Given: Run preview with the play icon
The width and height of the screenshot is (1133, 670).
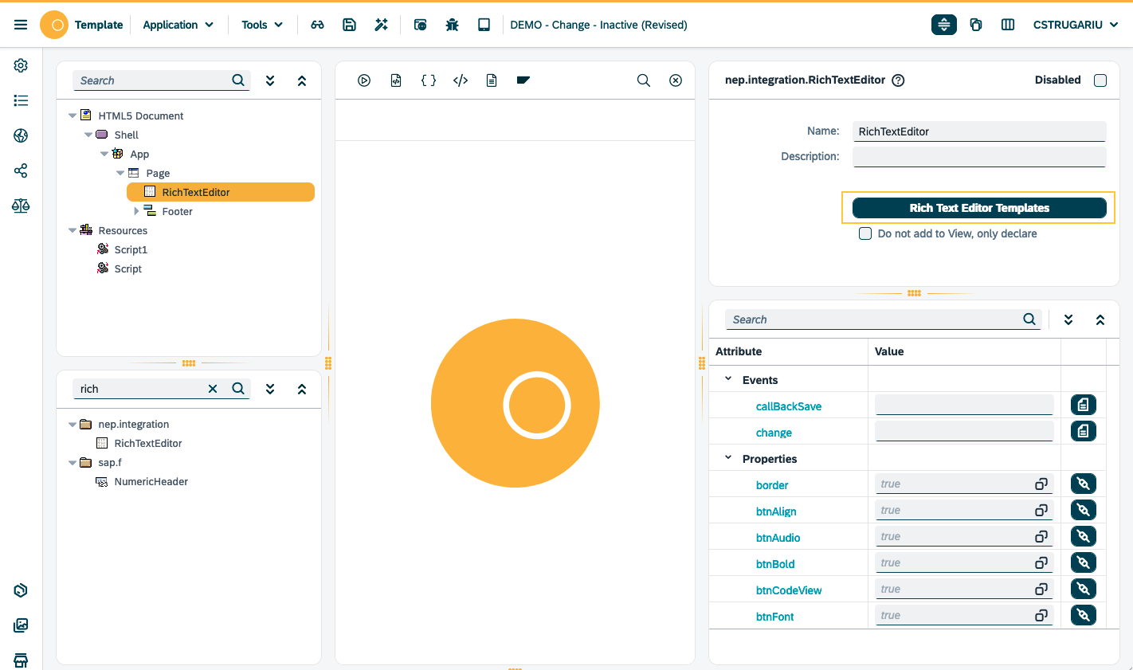Looking at the screenshot, I should point(364,80).
